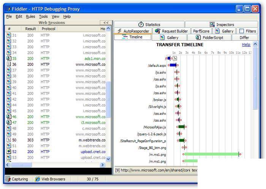This screenshot has height=189, width=266.
Task: Click session list scrollbar up arrow
Action: point(108,29)
